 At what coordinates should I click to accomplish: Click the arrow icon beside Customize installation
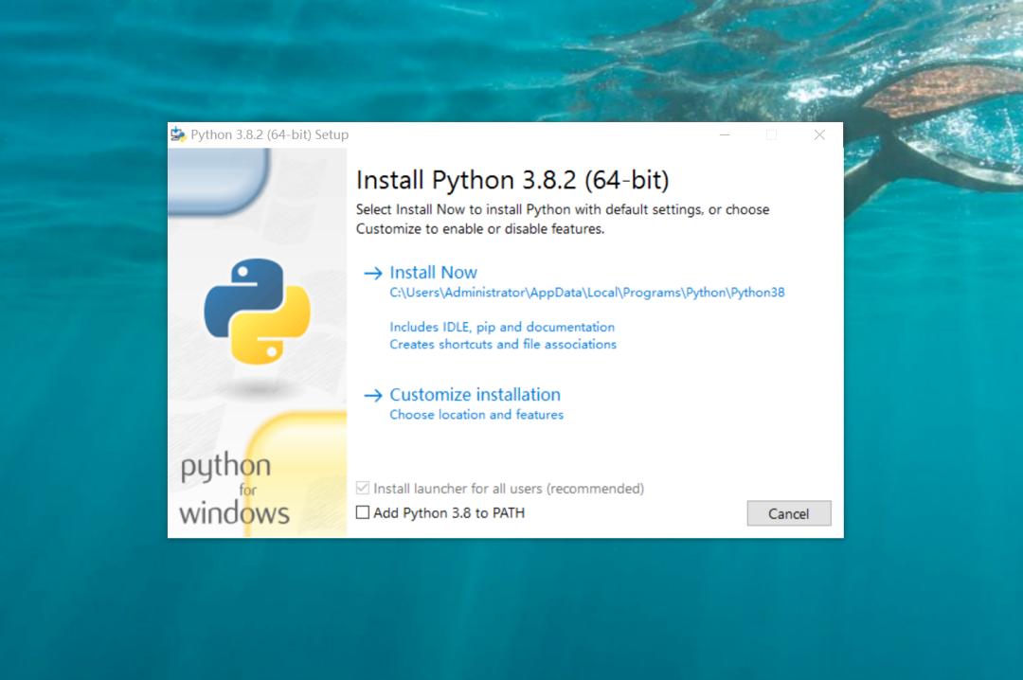372,395
